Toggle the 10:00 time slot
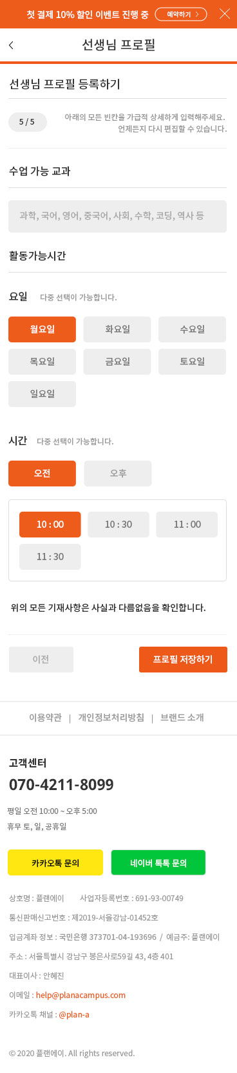This screenshot has height=1073, width=237. click(50, 525)
